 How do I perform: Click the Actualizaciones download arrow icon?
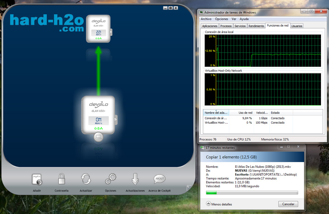(x=135, y=179)
